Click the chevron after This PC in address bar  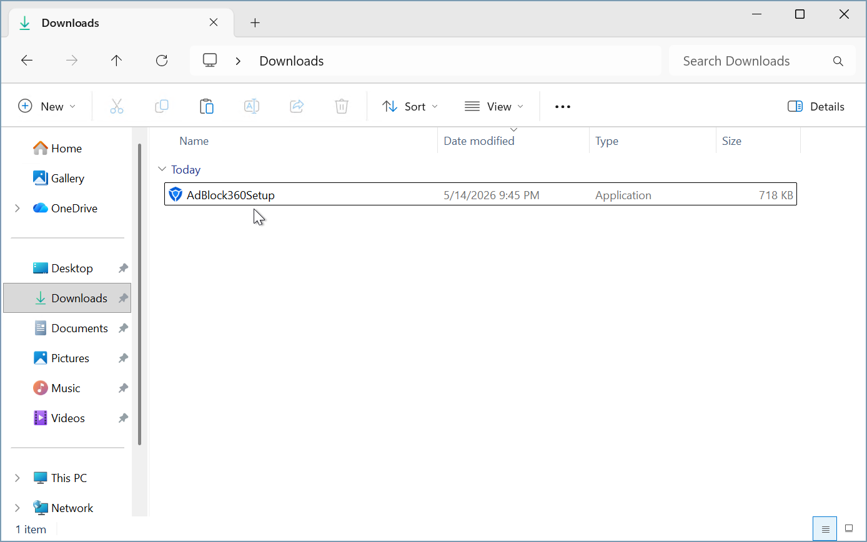(238, 61)
